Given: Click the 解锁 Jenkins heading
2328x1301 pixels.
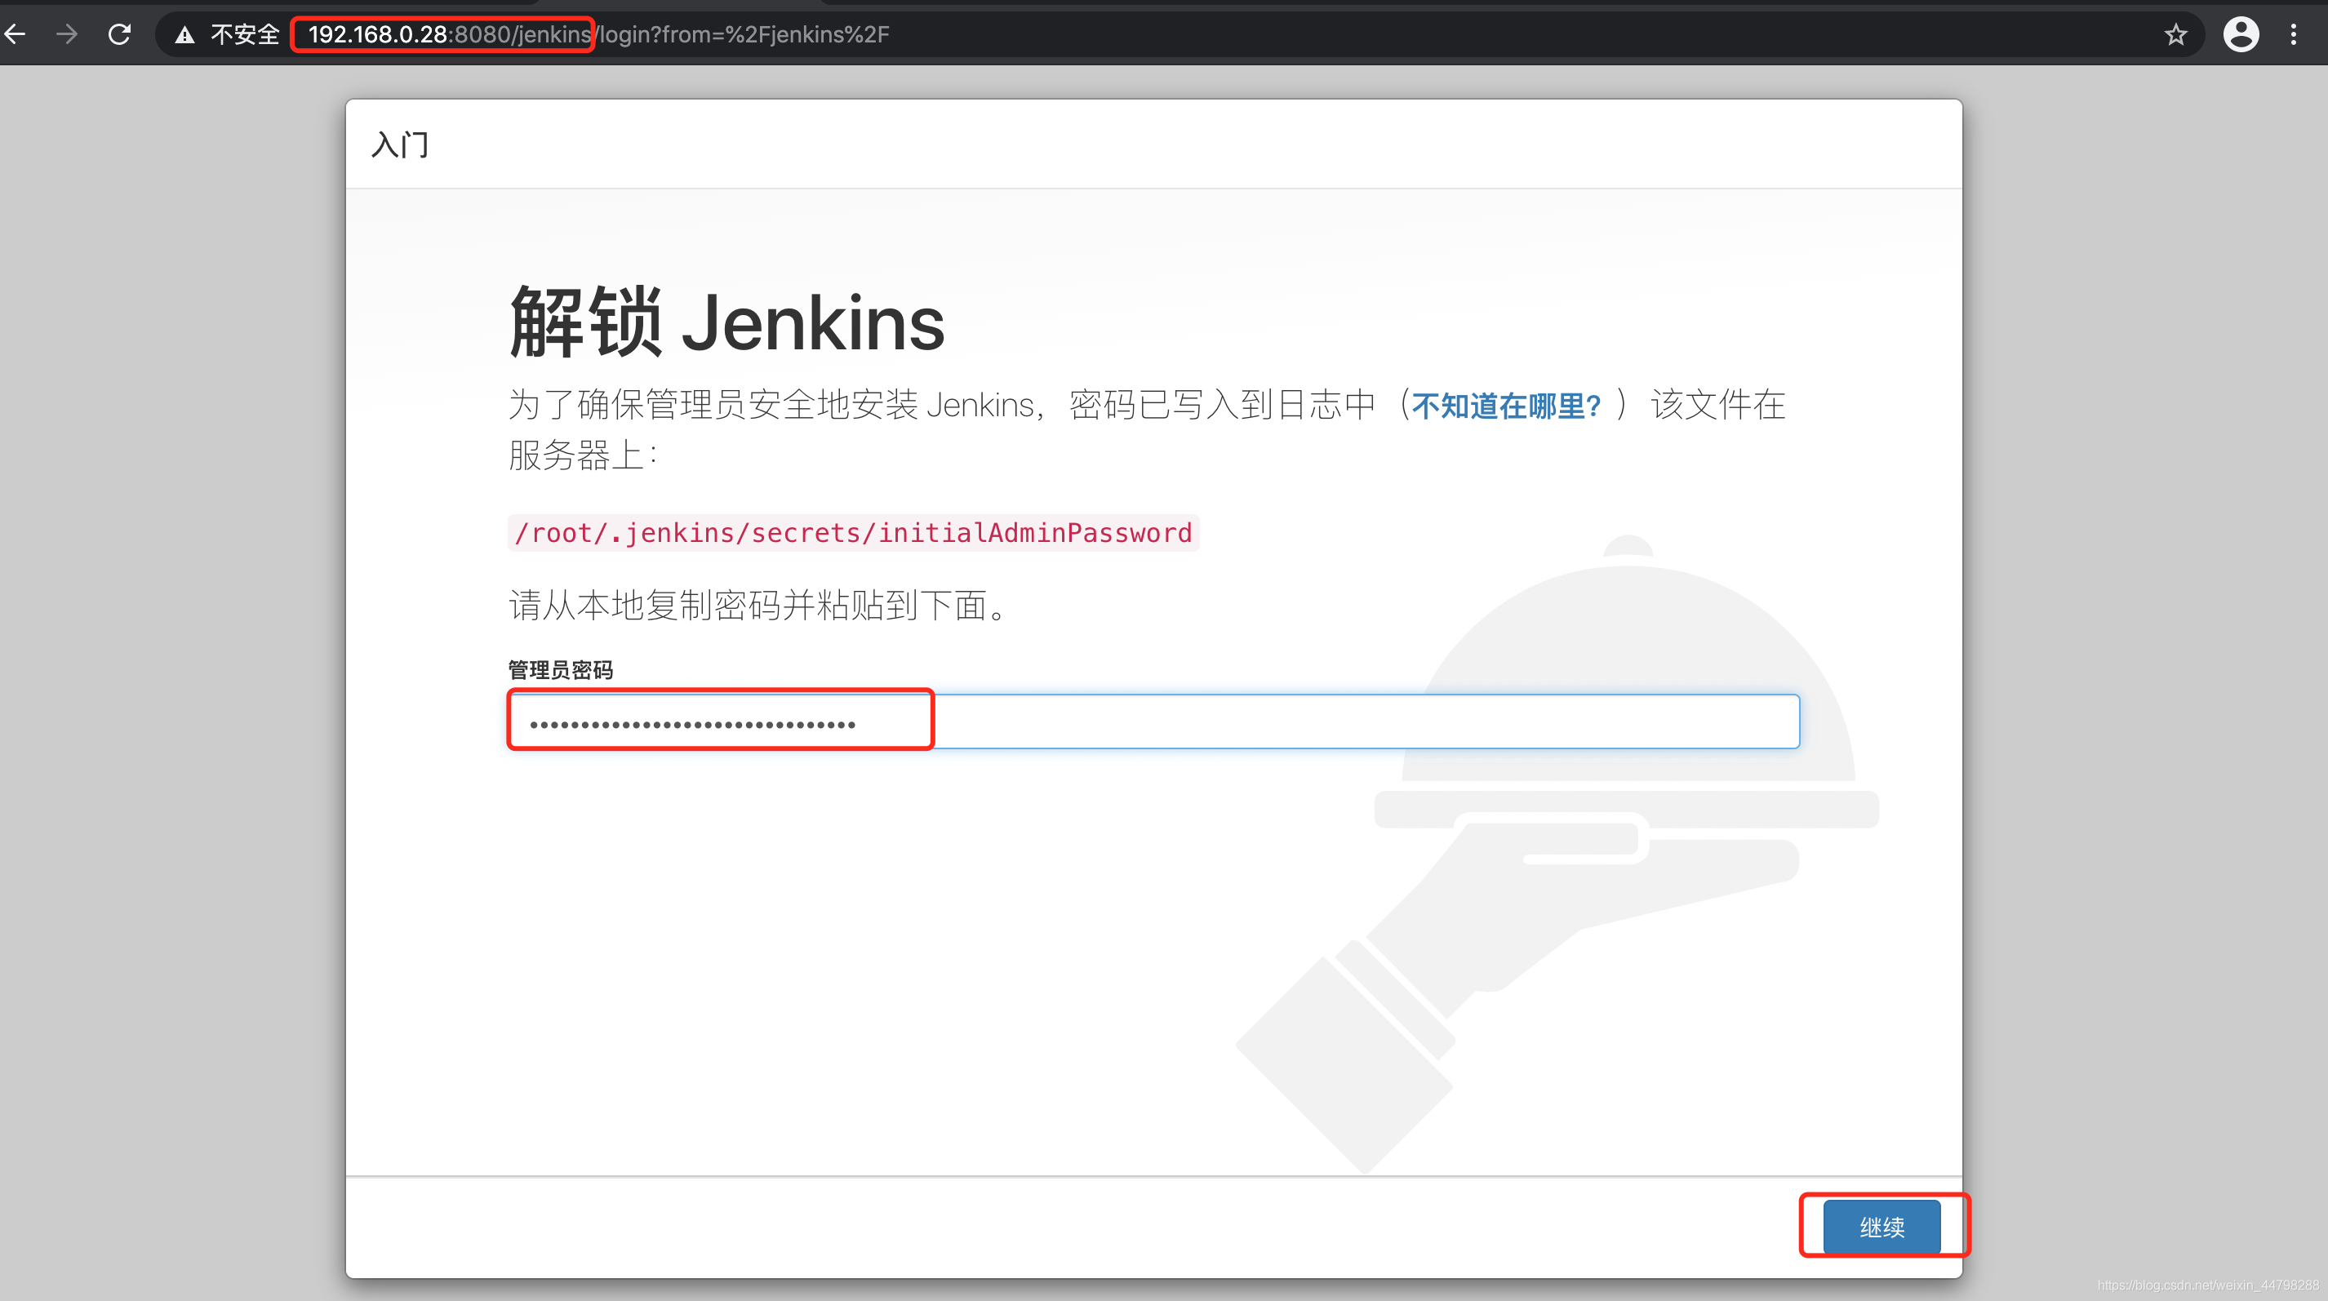Looking at the screenshot, I should coord(726,322).
